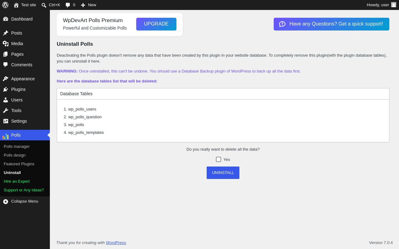Screen dimensions: 399x249
Task: Go to the Media menu
Action: tap(25, 44)
